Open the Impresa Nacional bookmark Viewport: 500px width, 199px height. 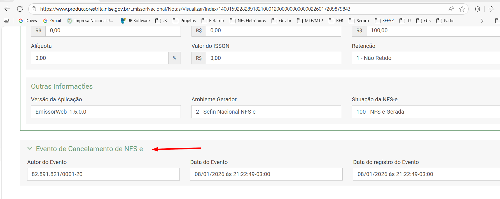pyautogui.click(x=90, y=21)
